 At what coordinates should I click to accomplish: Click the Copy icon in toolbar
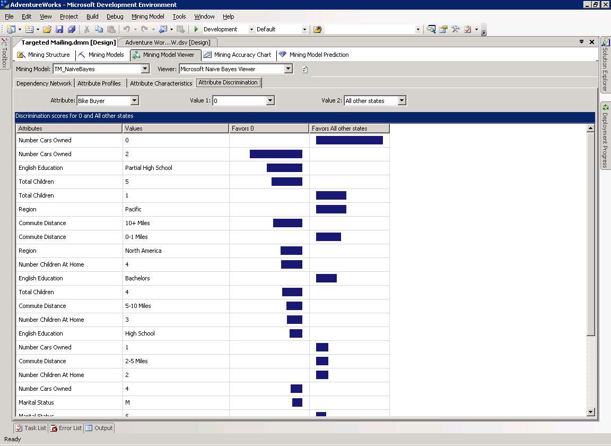click(99, 29)
